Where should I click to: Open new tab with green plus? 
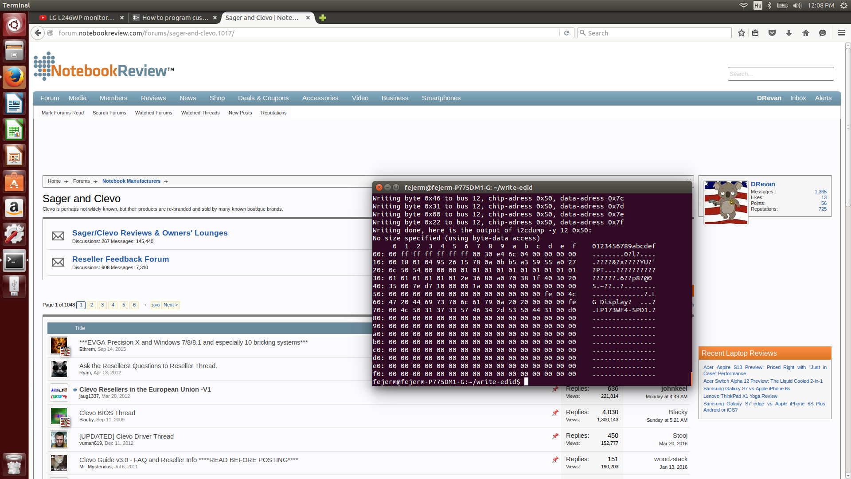[323, 18]
